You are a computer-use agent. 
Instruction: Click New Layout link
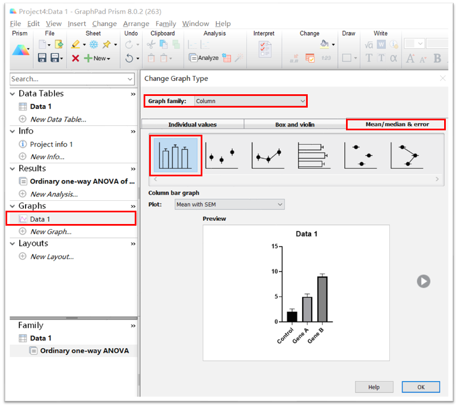tap(52, 257)
